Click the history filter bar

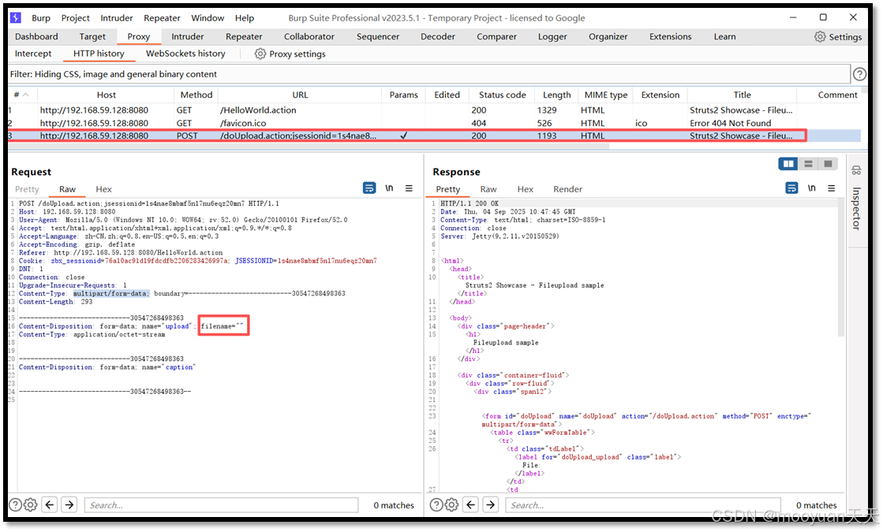click(429, 74)
